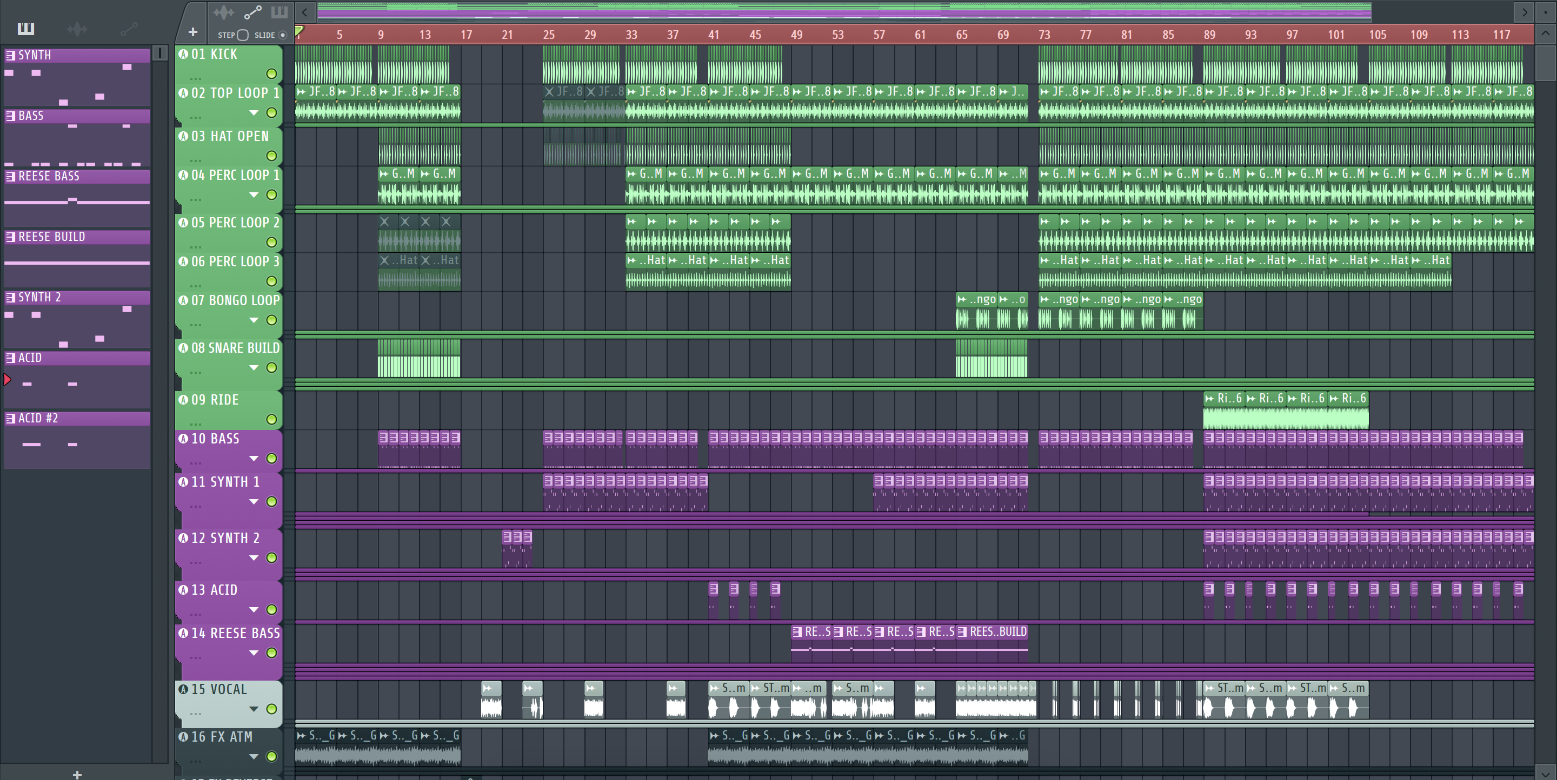Expand the 02 TOP LOOP 1 track arrow
Screen dimensions: 1557x780
pyautogui.click(x=254, y=113)
